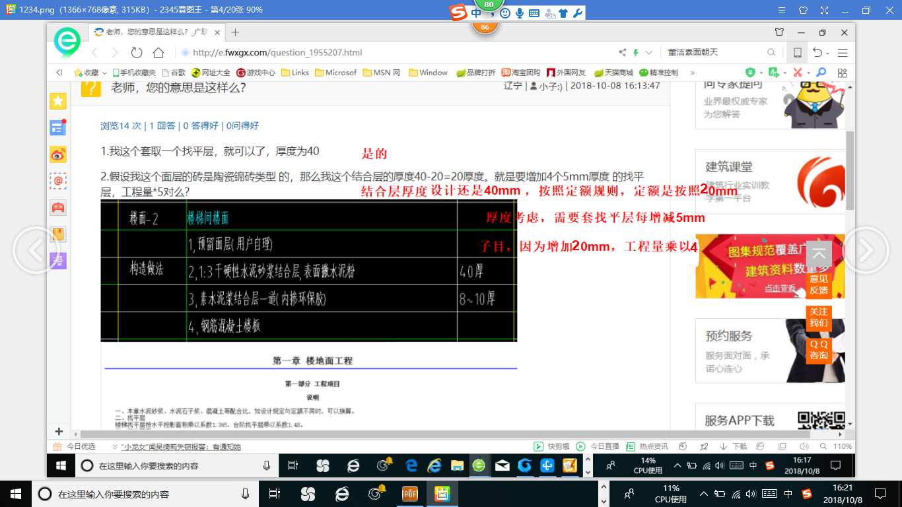The width and height of the screenshot is (902, 507).
Task: Open the soft keyboard on Sogou IME bar
Action: pos(534,13)
